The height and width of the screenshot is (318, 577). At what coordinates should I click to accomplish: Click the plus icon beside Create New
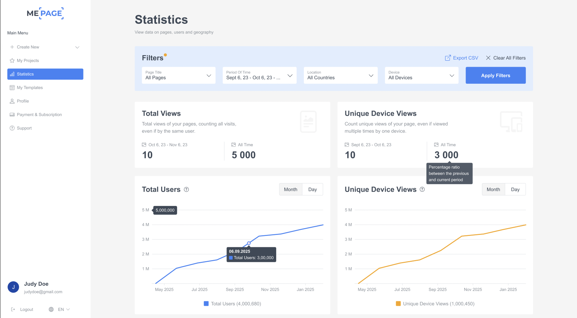12,47
